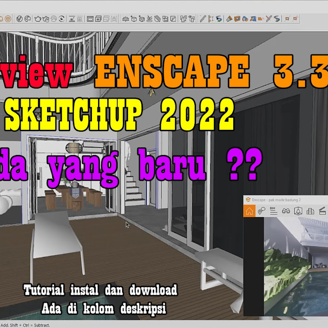Open the Enscape video editor clapperboard icon
328x328 pixels.
322,211
